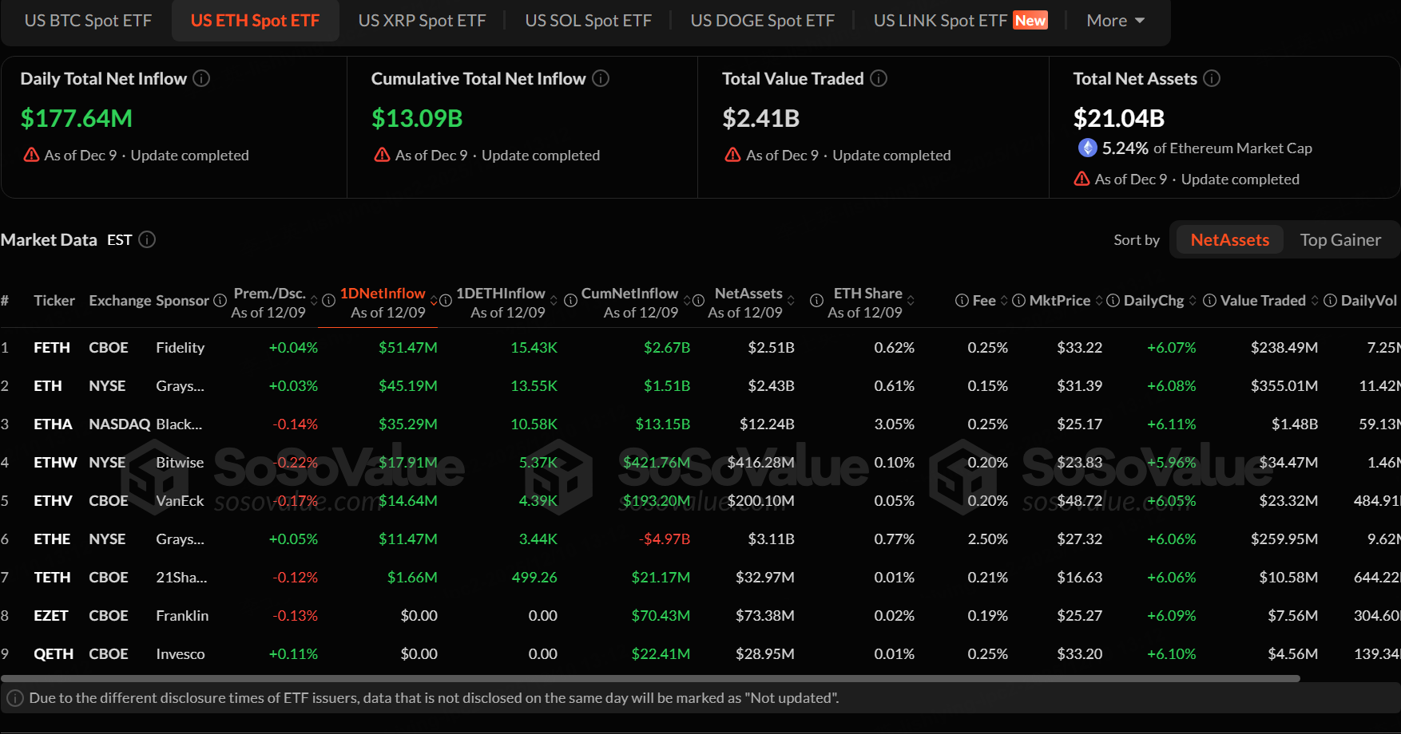Open the ETHV ticker row
Screen dimensions: 1401x734
click(53, 501)
